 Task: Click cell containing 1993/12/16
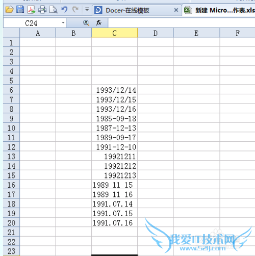[x=115, y=109]
